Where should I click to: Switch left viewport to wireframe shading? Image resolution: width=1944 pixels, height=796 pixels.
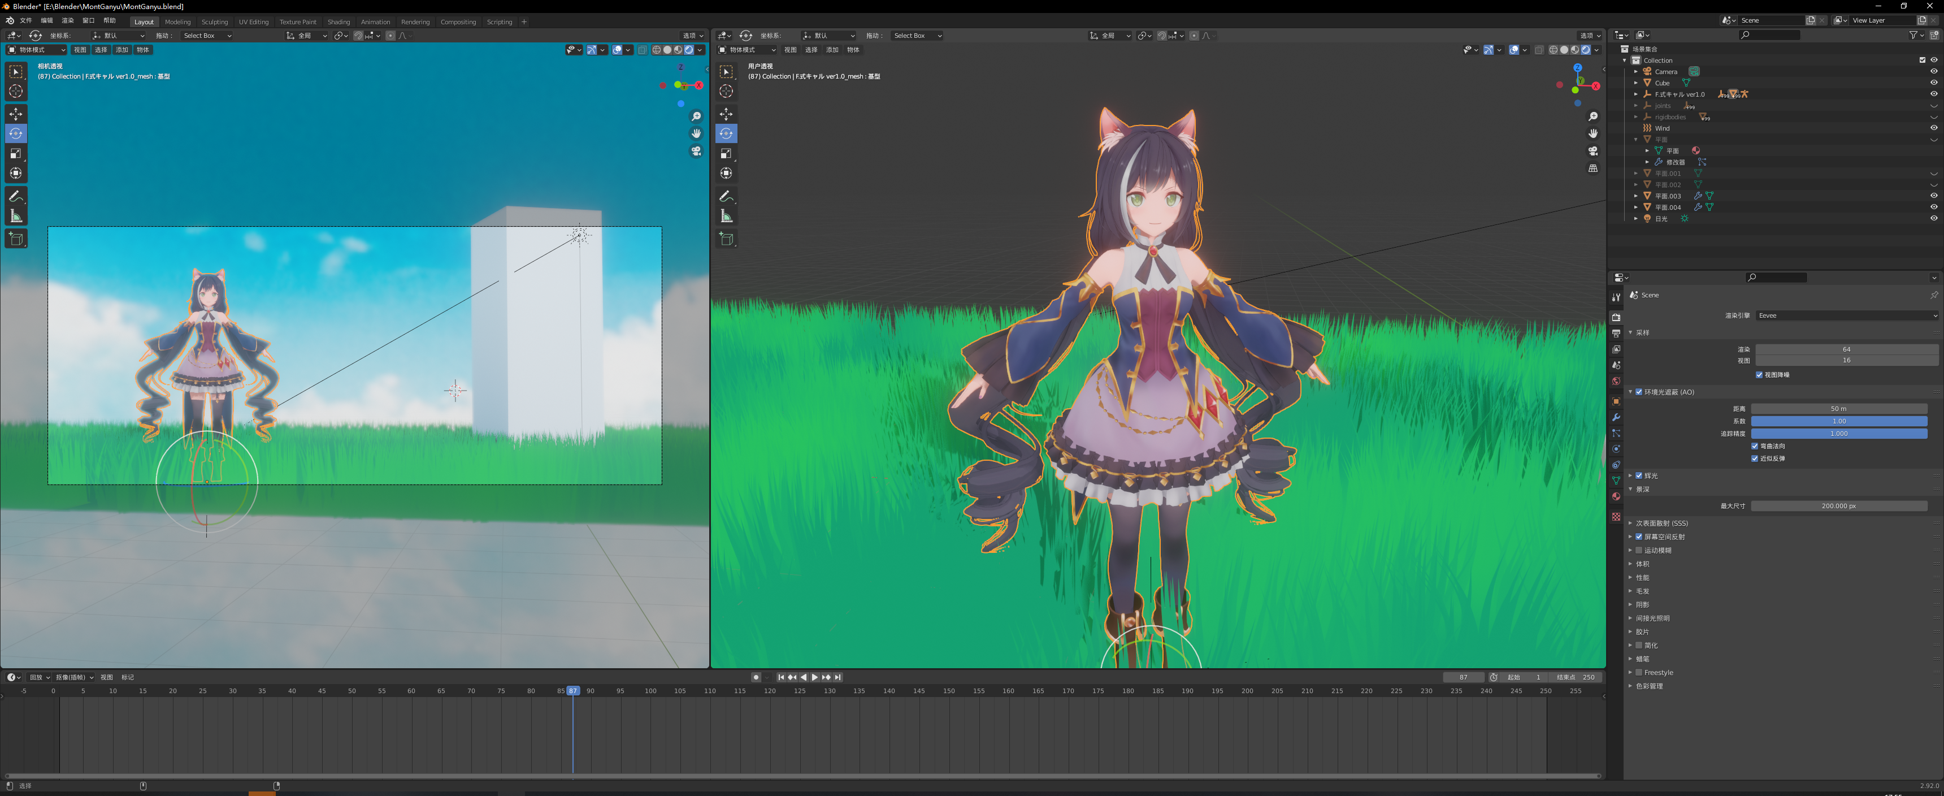pyautogui.click(x=657, y=50)
